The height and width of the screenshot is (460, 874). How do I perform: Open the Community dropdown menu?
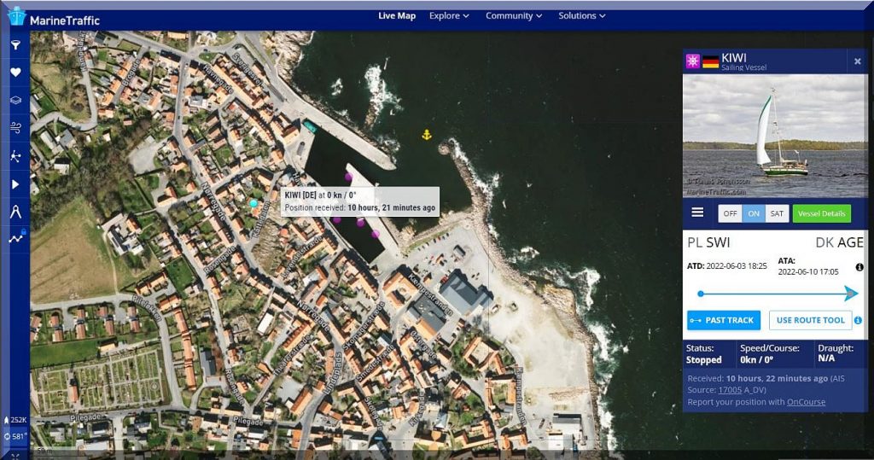(x=515, y=15)
